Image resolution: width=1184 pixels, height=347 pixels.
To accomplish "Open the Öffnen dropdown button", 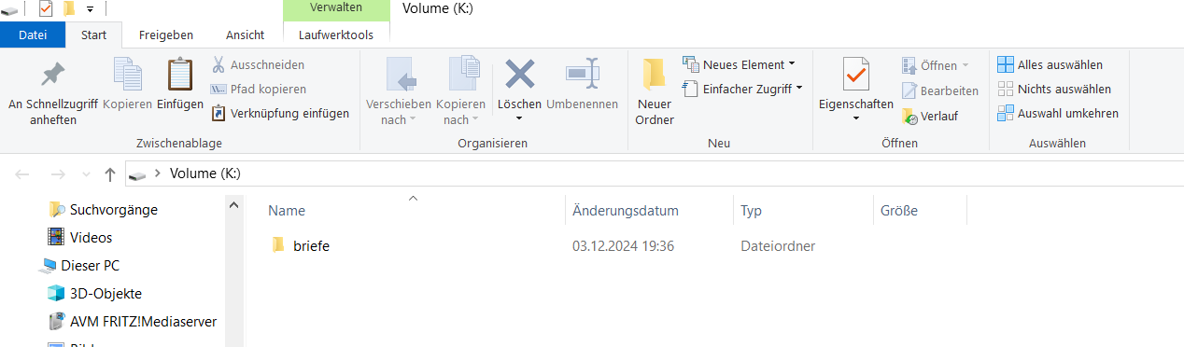I will point(935,65).
